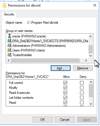Click up arrow of permissions list scrollbar
Screen dimensions: 100x126
tap(91, 82)
